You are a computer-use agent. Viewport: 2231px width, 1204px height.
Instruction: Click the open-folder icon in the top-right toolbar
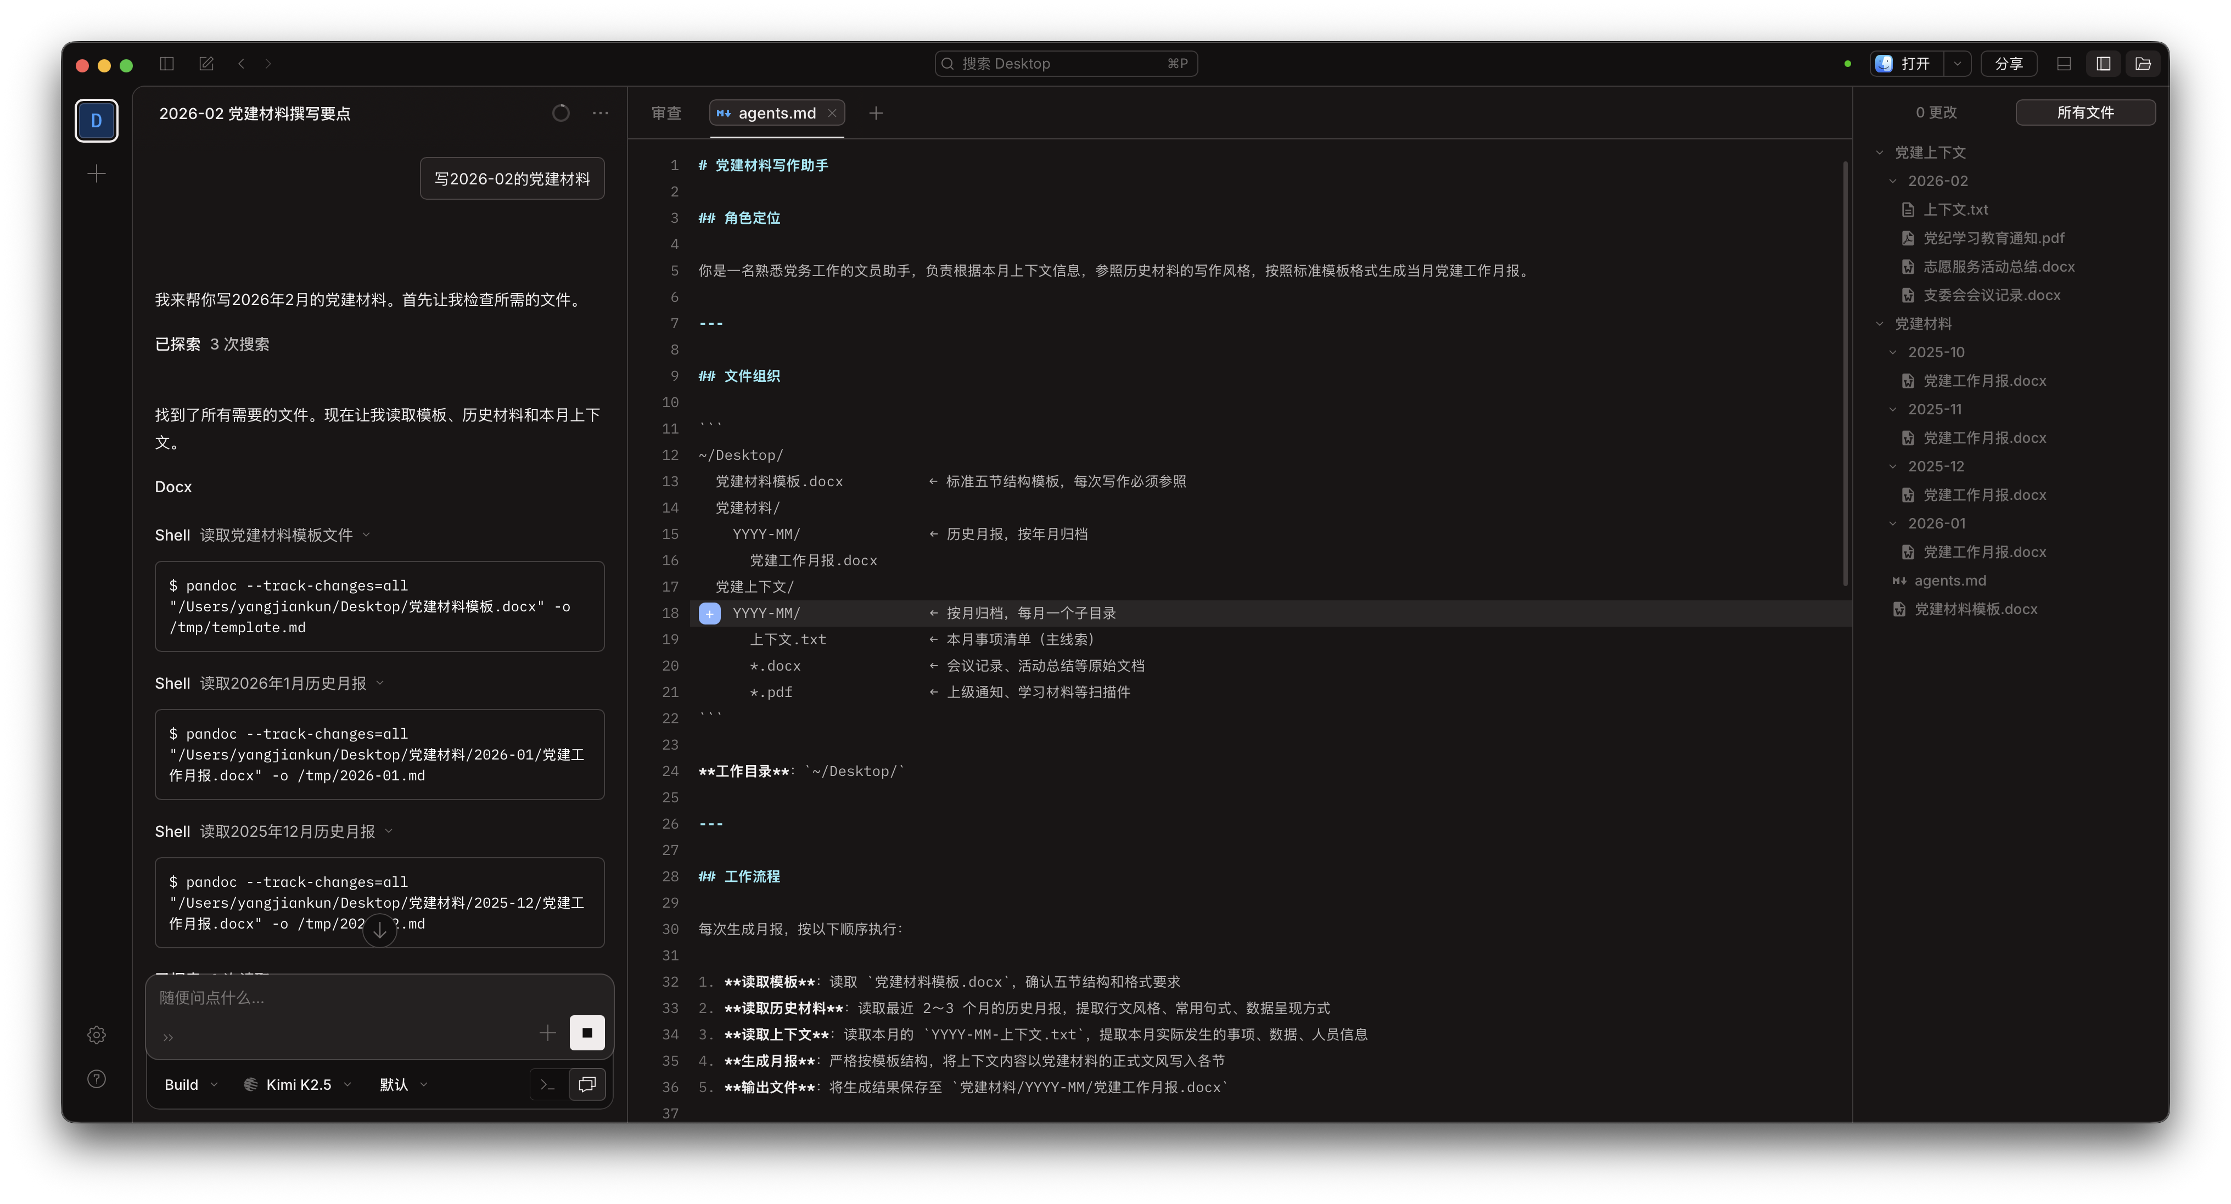[2144, 63]
